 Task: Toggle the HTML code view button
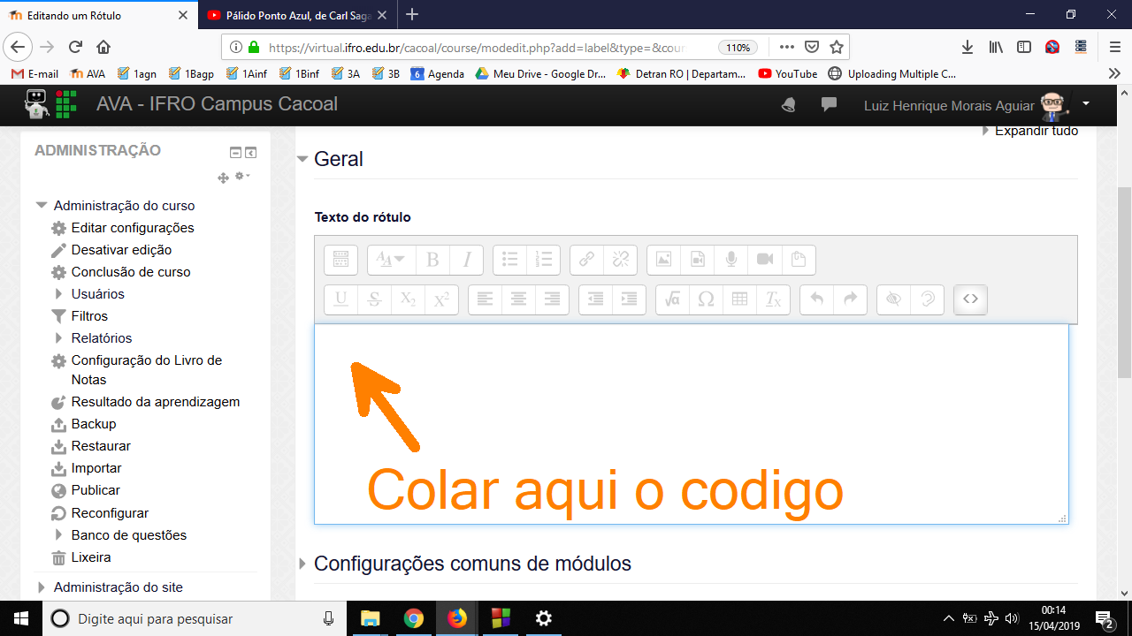[x=970, y=299]
